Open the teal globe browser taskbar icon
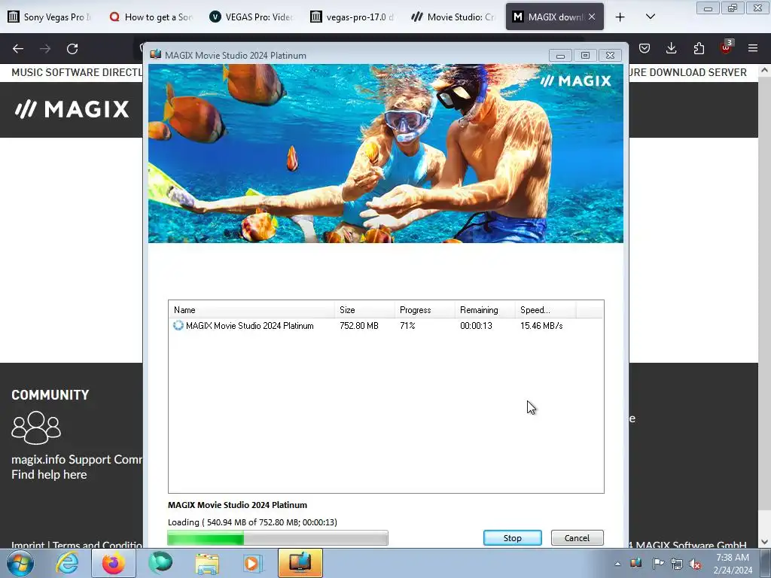771x578 pixels. point(160,563)
